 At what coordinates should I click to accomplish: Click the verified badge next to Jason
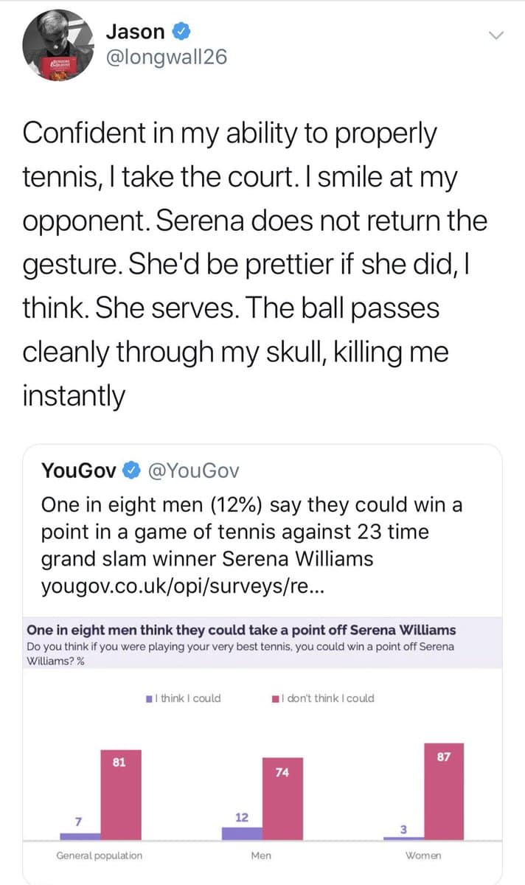[182, 32]
